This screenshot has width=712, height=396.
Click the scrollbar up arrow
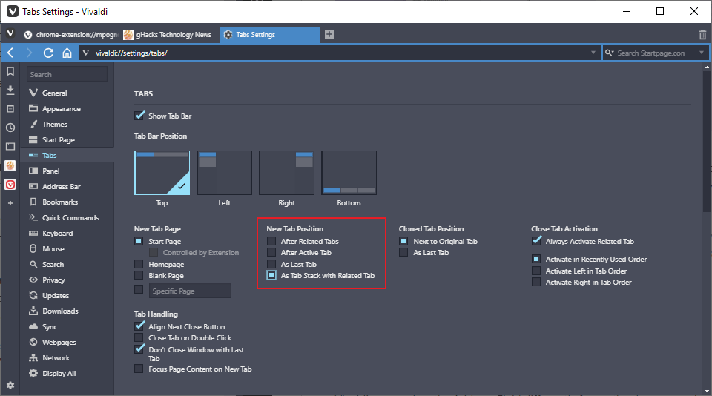pos(707,67)
